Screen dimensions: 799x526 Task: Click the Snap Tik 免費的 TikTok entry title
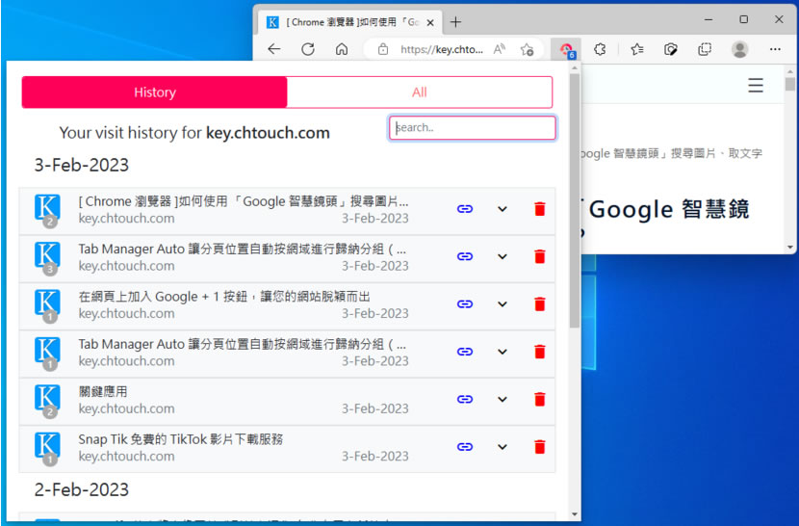(x=180, y=439)
